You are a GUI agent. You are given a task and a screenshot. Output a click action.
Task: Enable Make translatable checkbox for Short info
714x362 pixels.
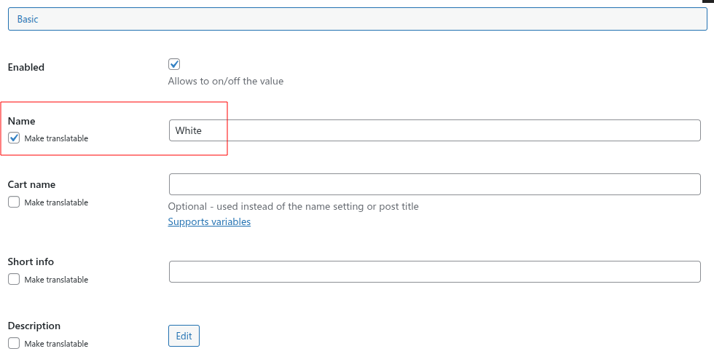click(x=14, y=279)
